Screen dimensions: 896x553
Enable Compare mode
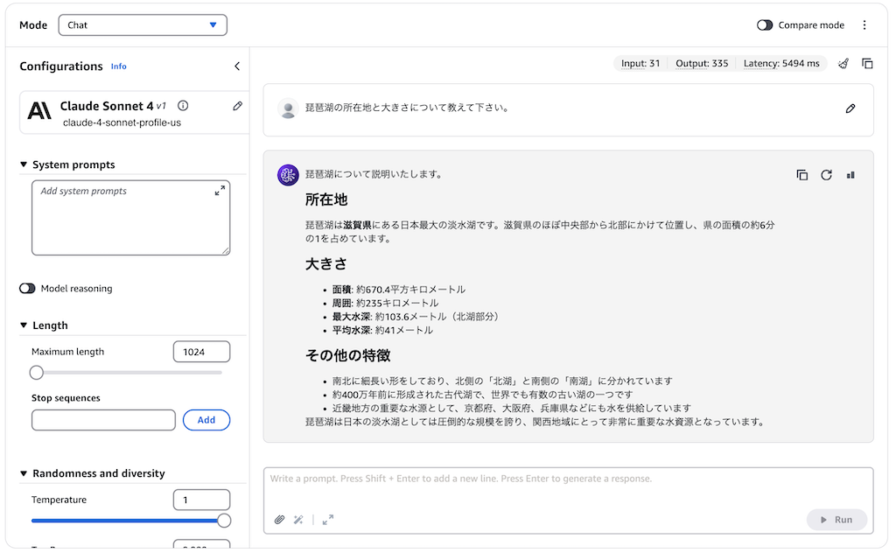[765, 25]
